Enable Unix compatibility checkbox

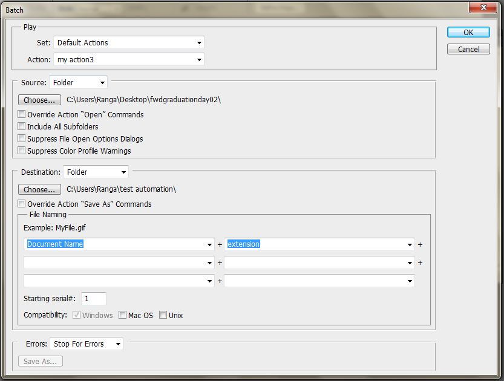(163, 315)
